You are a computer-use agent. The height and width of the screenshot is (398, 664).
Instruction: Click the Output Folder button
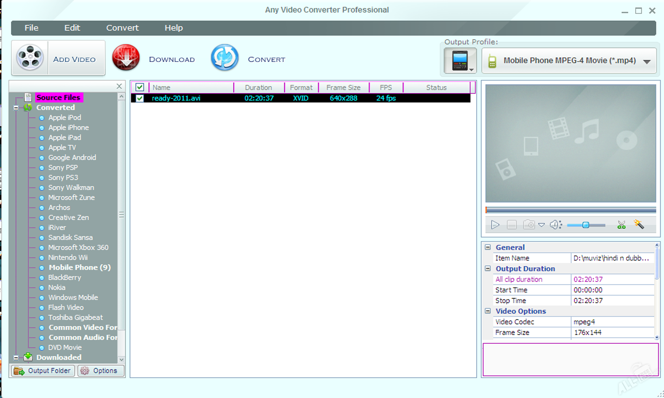pyautogui.click(x=43, y=371)
